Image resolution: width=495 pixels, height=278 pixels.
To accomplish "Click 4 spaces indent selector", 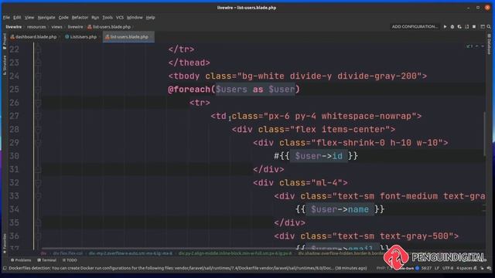I will [464, 268].
